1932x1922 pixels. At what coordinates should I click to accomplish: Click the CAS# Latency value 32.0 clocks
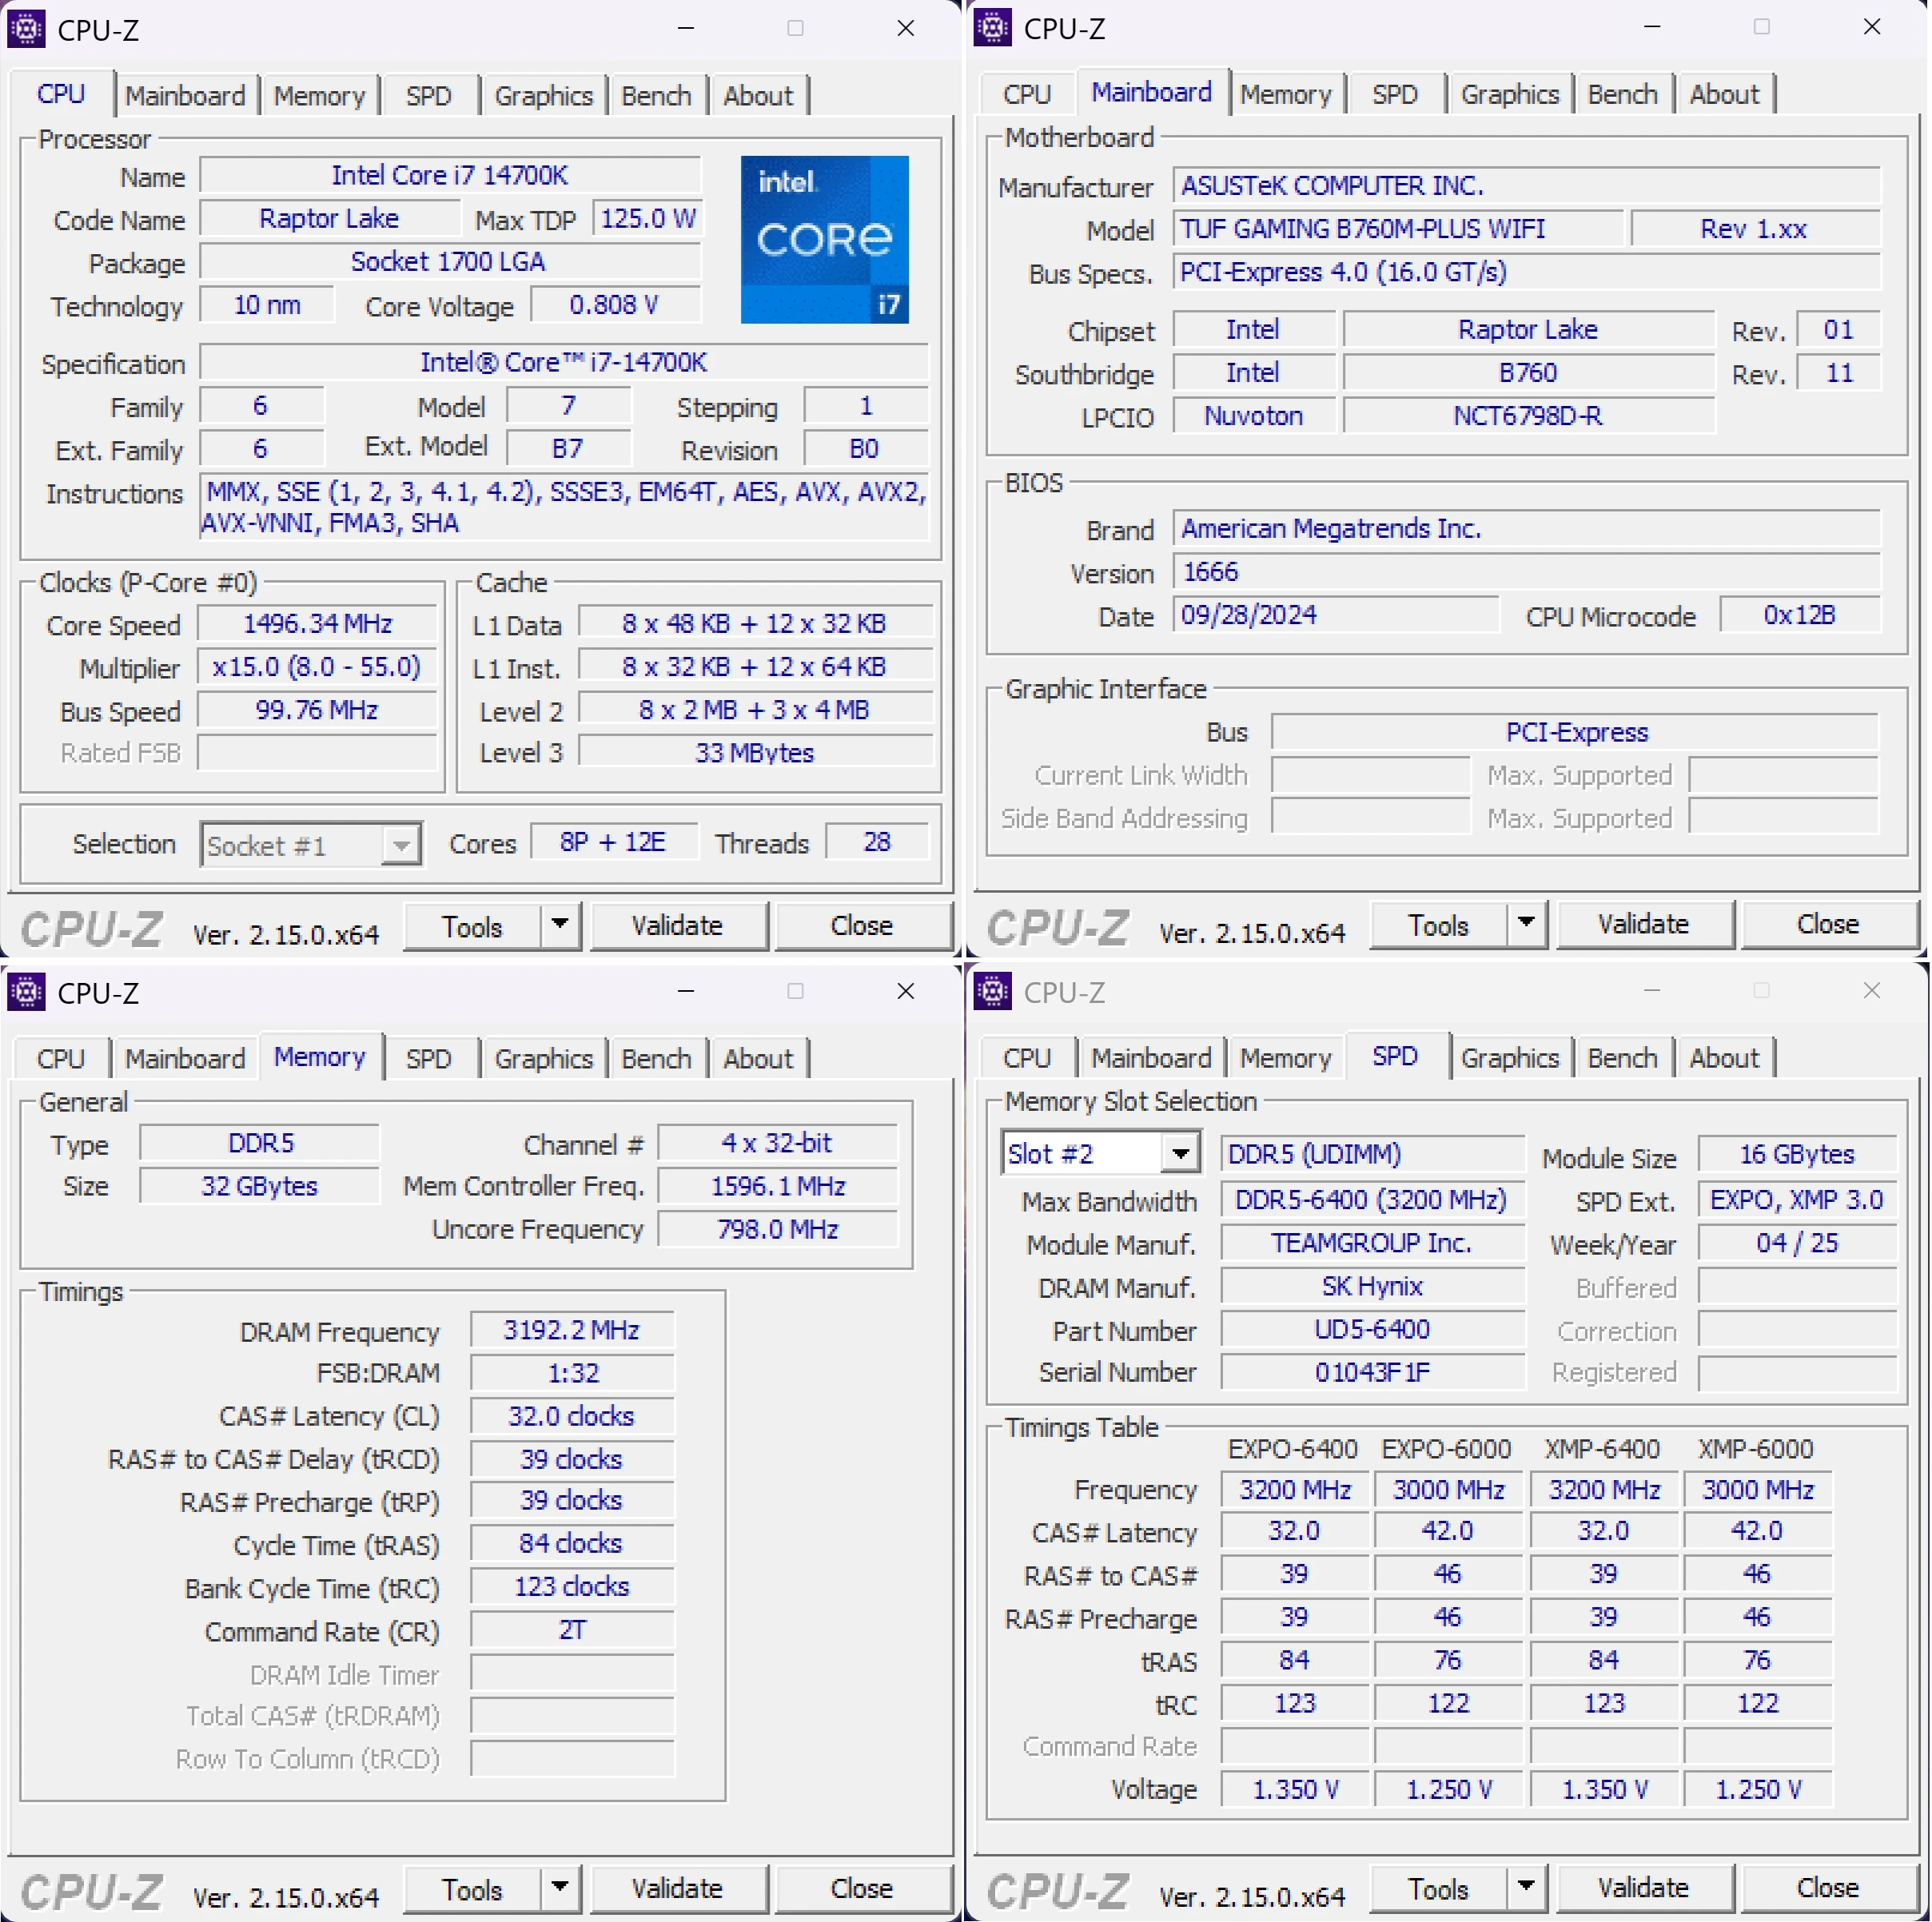tap(572, 1416)
